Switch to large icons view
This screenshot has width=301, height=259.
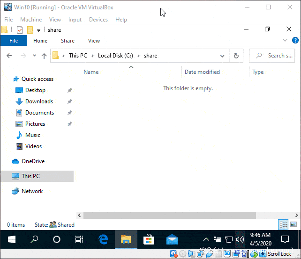point(293,224)
